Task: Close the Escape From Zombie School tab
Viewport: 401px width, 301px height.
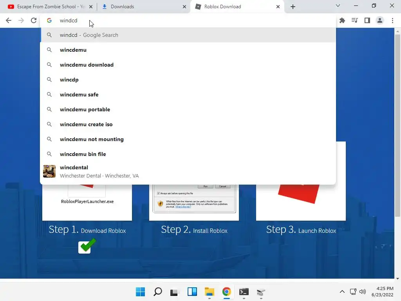Action: coord(91,7)
